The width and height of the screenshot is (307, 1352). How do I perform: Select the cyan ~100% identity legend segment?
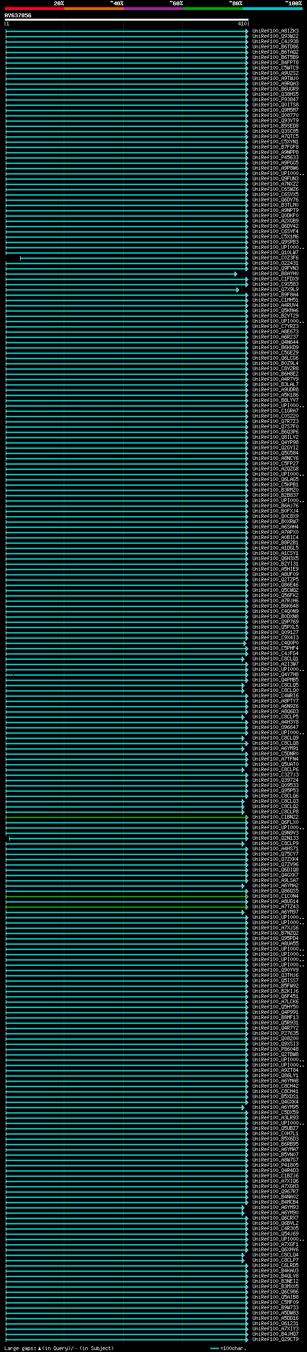pyautogui.click(x=272, y=9)
